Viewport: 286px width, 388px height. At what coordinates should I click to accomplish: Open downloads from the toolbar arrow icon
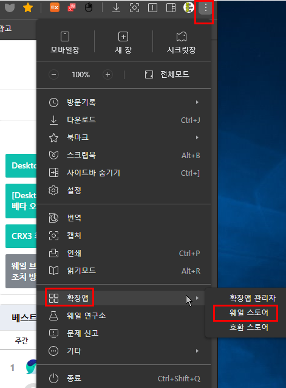tap(116, 8)
